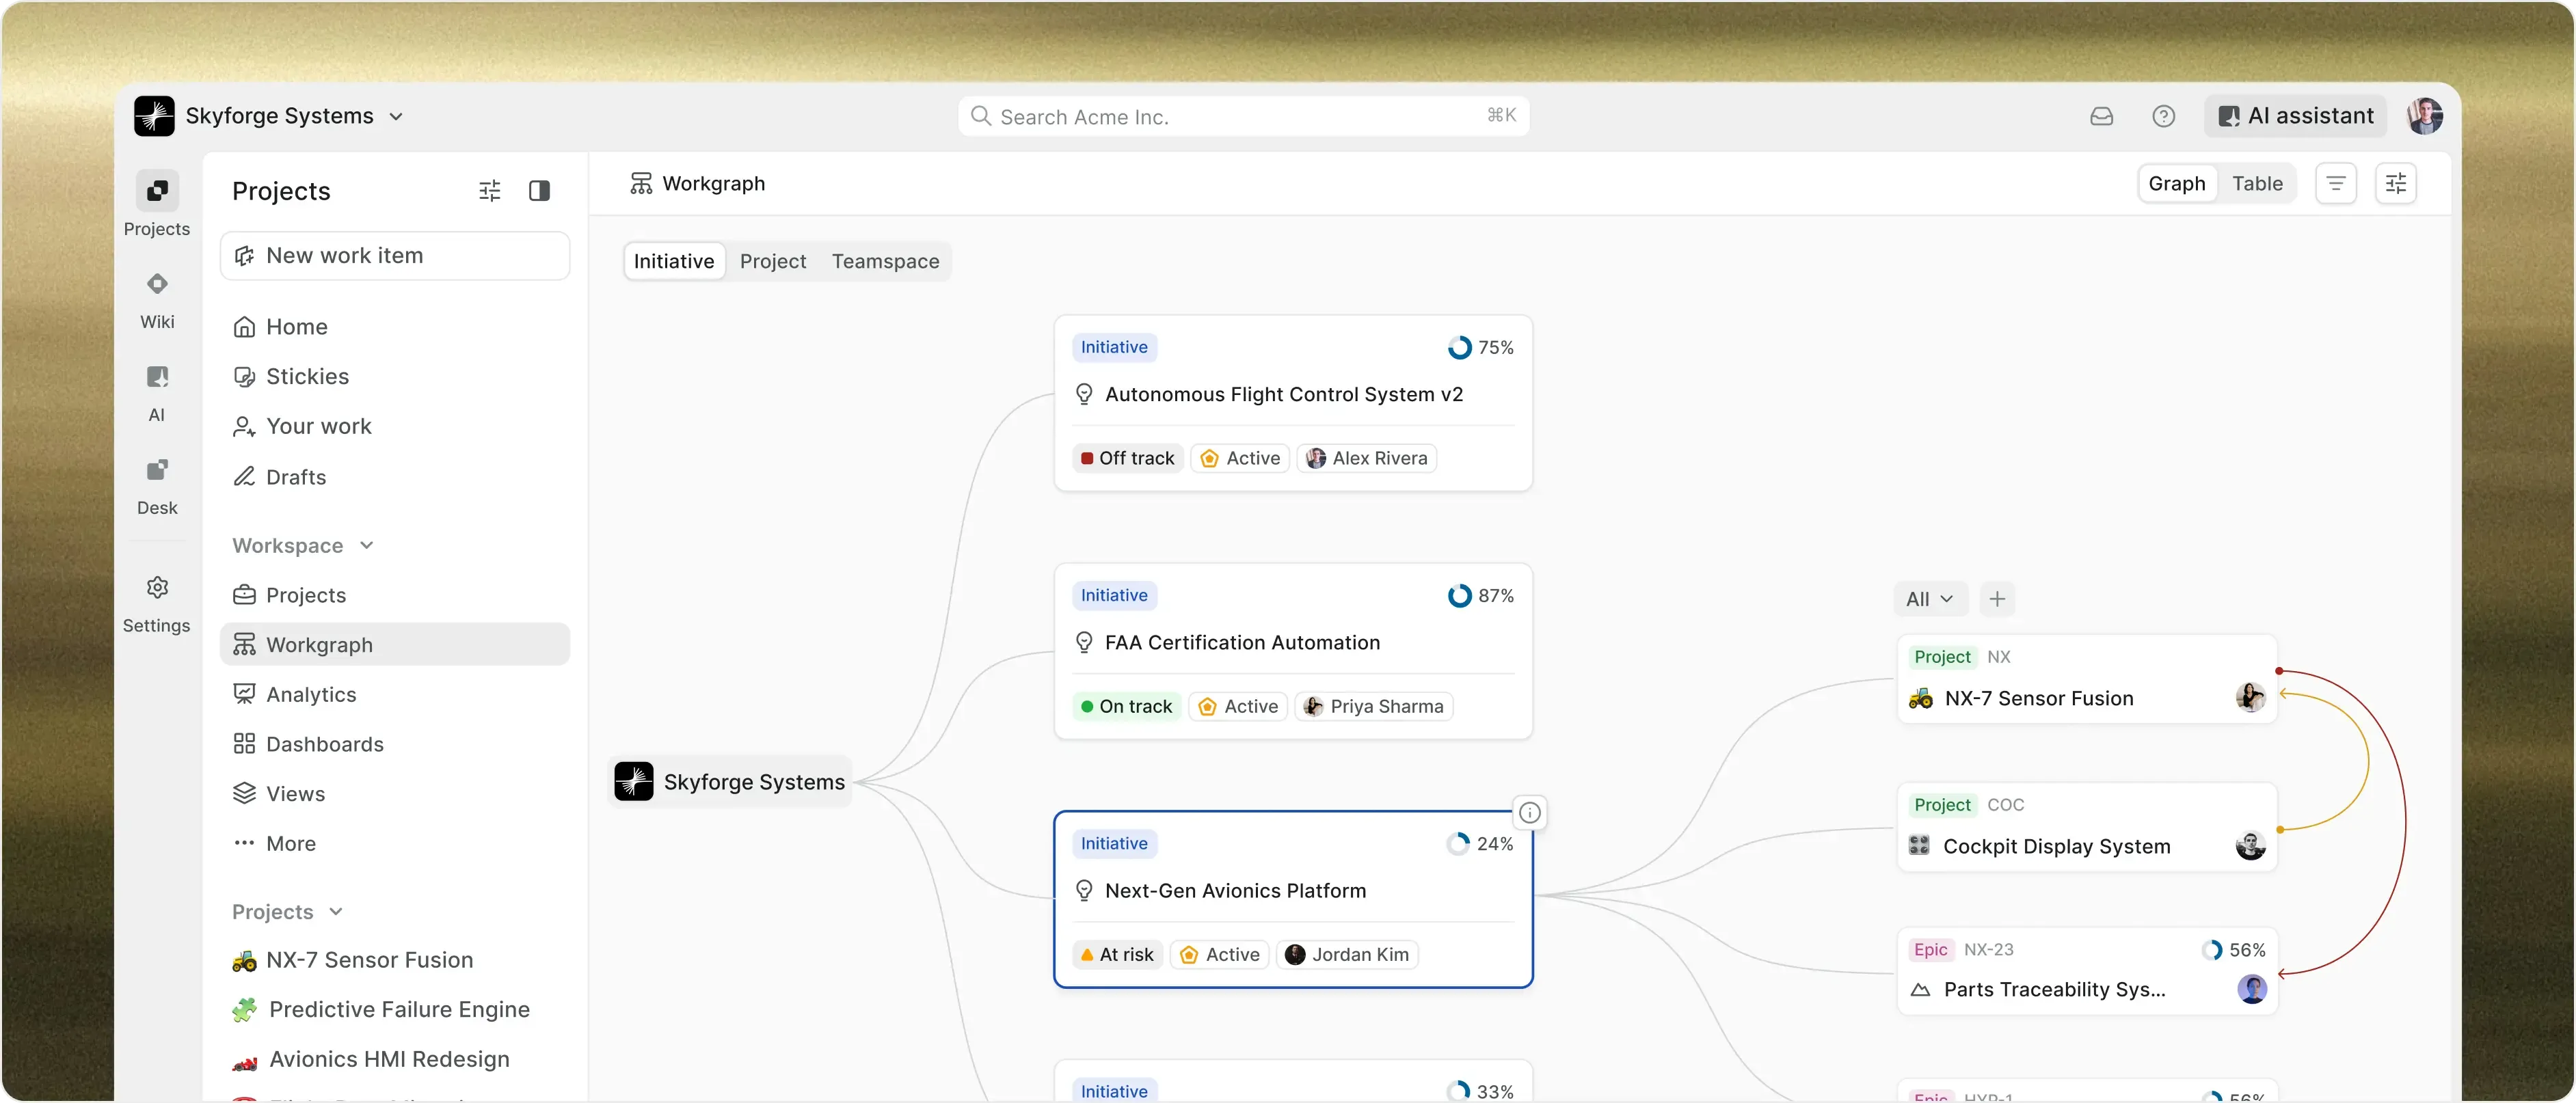Open the Wiki rail icon
Image resolution: width=2576 pixels, height=1103 pixels.
pyautogui.click(x=157, y=284)
